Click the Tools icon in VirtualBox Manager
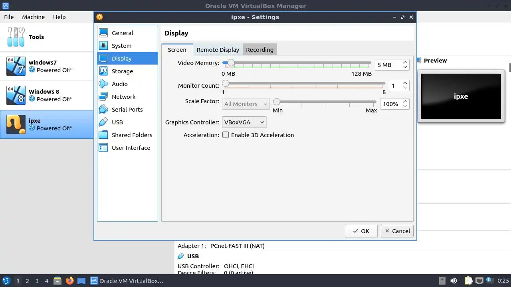Screen dimensions: 511x287 pyautogui.click(x=16, y=37)
